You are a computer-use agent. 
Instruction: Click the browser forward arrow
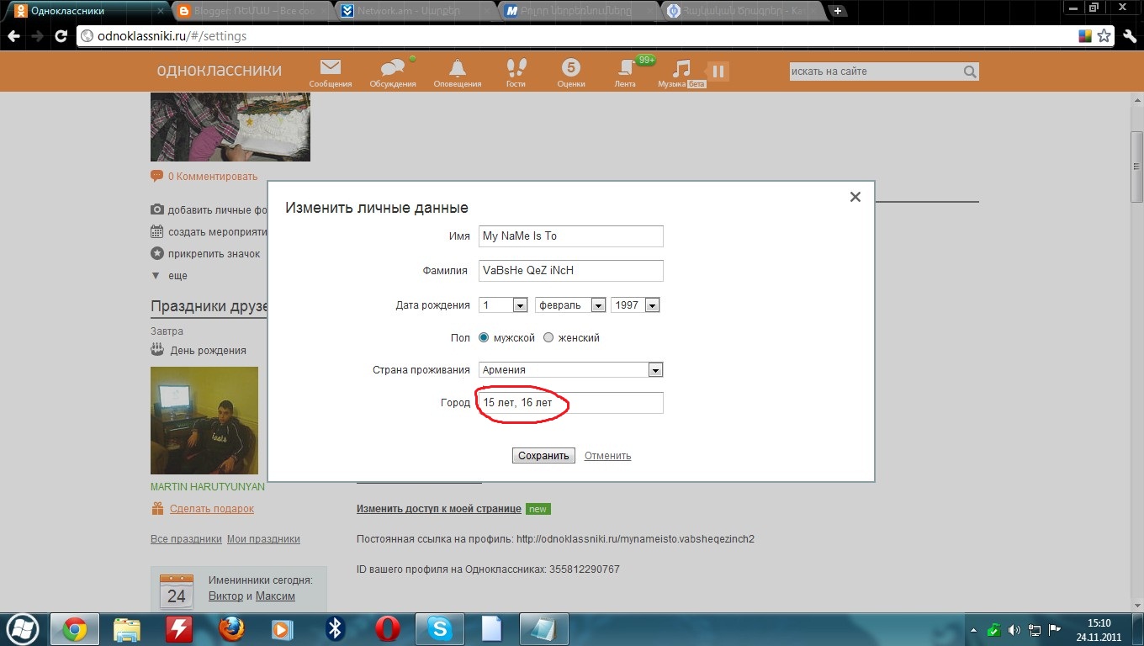click(x=37, y=37)
